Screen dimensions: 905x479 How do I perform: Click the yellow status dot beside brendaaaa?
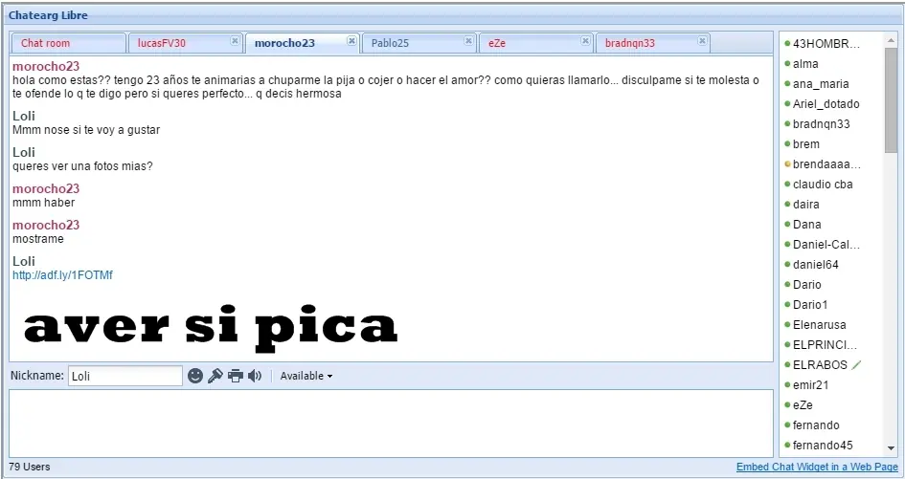tap(787, 164)
